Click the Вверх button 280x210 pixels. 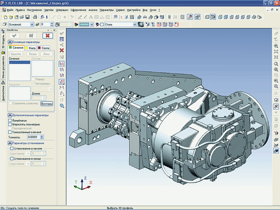33,54
